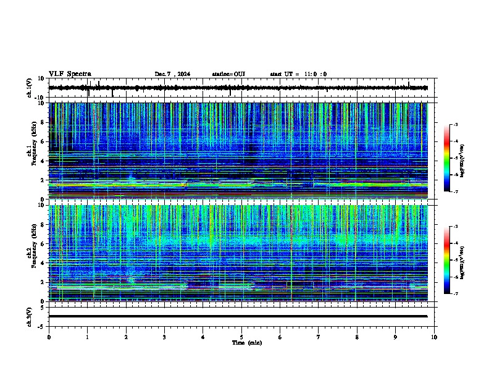Viewport: 489px width, 378px height.
Task: Click the ch.1 spectrogram colorbar
Action: click(447, 158)
